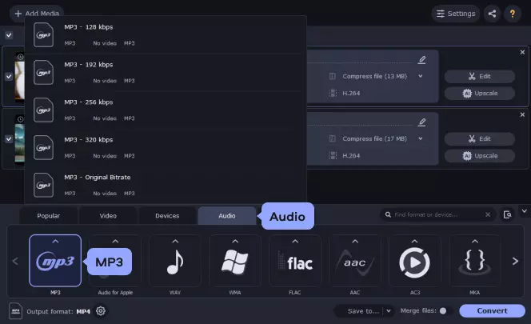Click the MP4 output format file icon
The height and width of the screenshot is (324, 531).
15,310
